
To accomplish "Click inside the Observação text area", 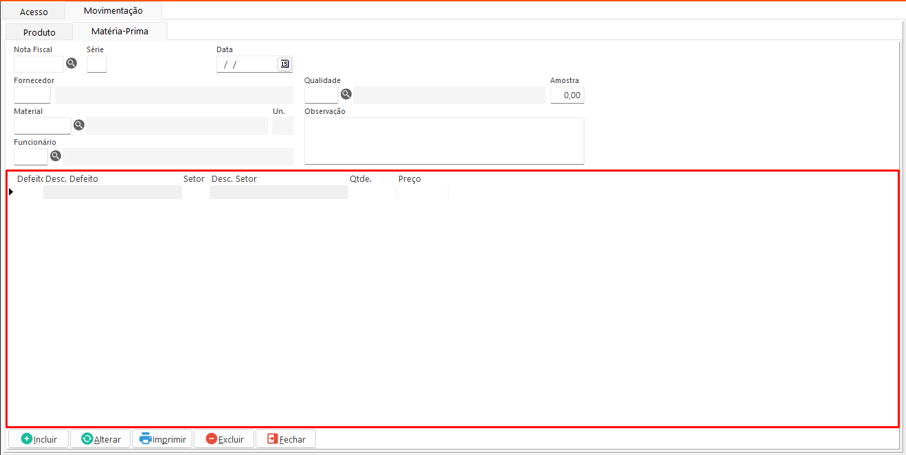I will pyautogui.click(x=444, y=141).
